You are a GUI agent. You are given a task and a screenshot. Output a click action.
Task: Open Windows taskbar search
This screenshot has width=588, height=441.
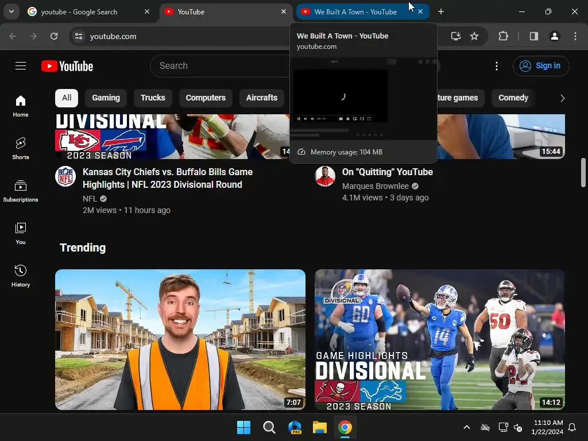click(x=269, y=427)
